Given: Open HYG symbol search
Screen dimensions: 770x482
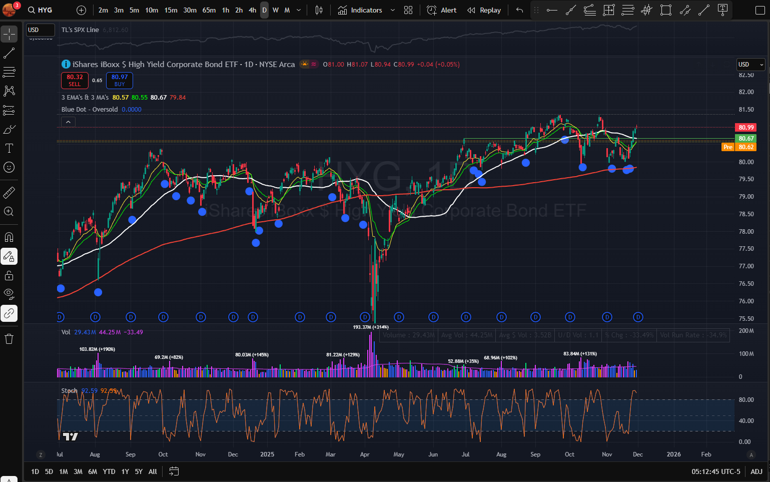Looking at the screenshot, I should (x=40, y=10).
